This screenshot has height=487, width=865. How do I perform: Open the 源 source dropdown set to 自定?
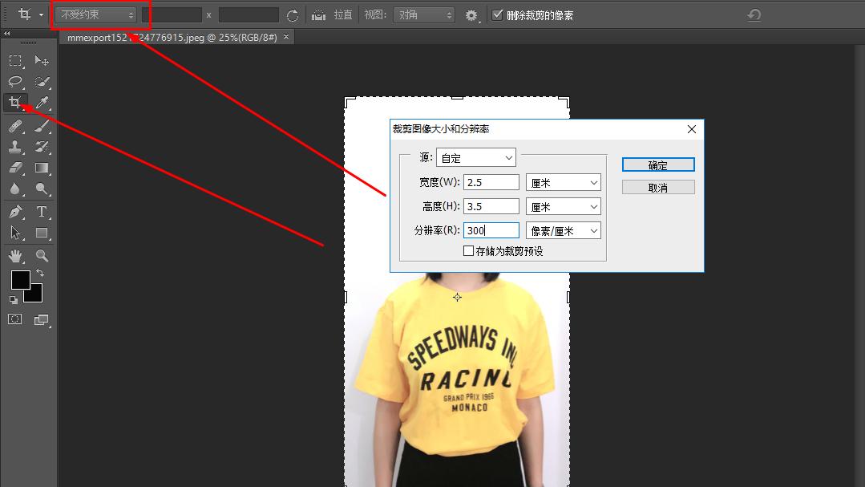click(476, 157)
